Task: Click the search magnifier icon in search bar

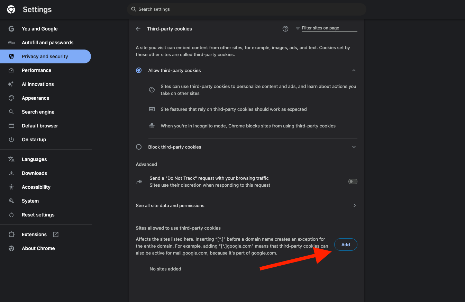Action: coord(134,9)
